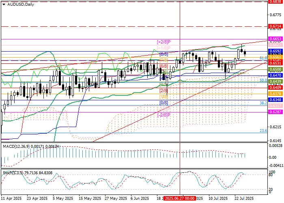Click the 27 May 2025 date label
284x203 pixels.
point(115,198)
